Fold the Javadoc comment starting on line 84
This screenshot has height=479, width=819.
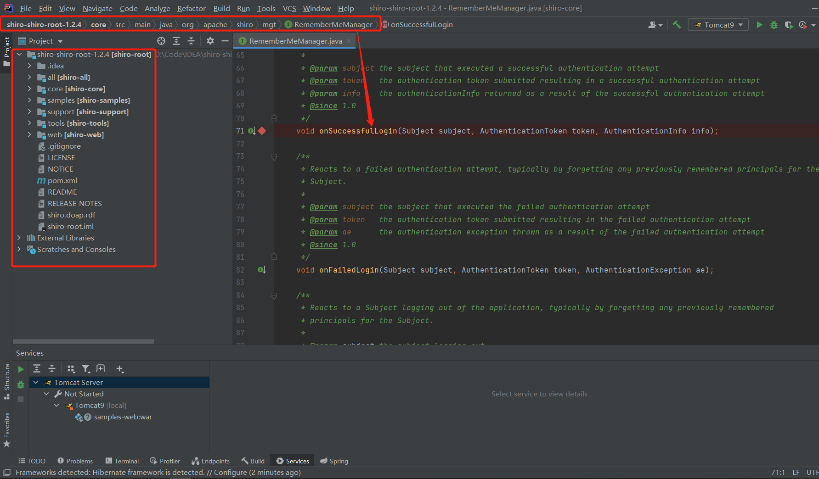click(x=274, y=295)
